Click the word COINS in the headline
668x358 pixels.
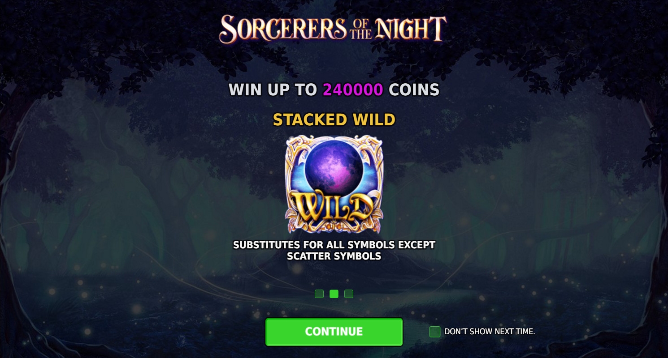(414, 90)
